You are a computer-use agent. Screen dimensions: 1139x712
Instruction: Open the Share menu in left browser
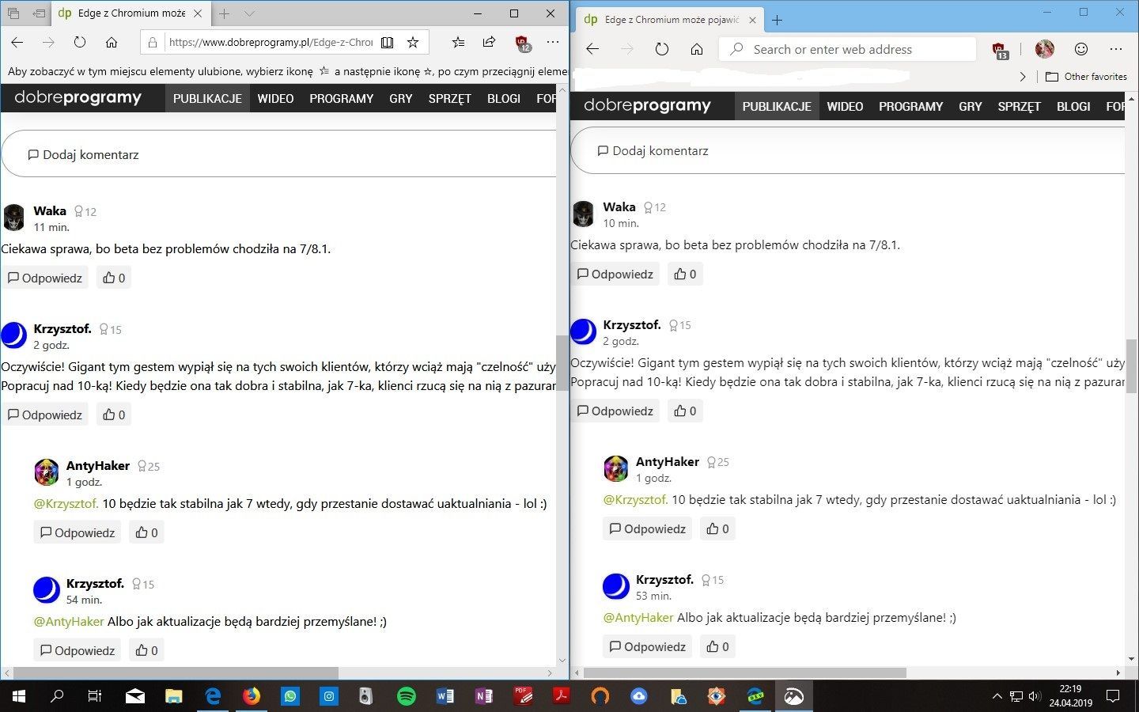pos(489,42)
